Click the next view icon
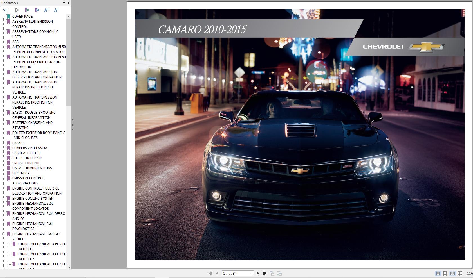 (x=279, y=273)
